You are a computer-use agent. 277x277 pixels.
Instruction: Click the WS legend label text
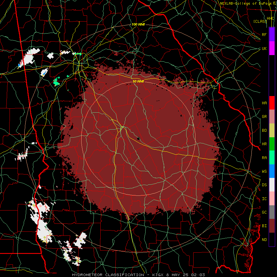(x=264, y=171)
